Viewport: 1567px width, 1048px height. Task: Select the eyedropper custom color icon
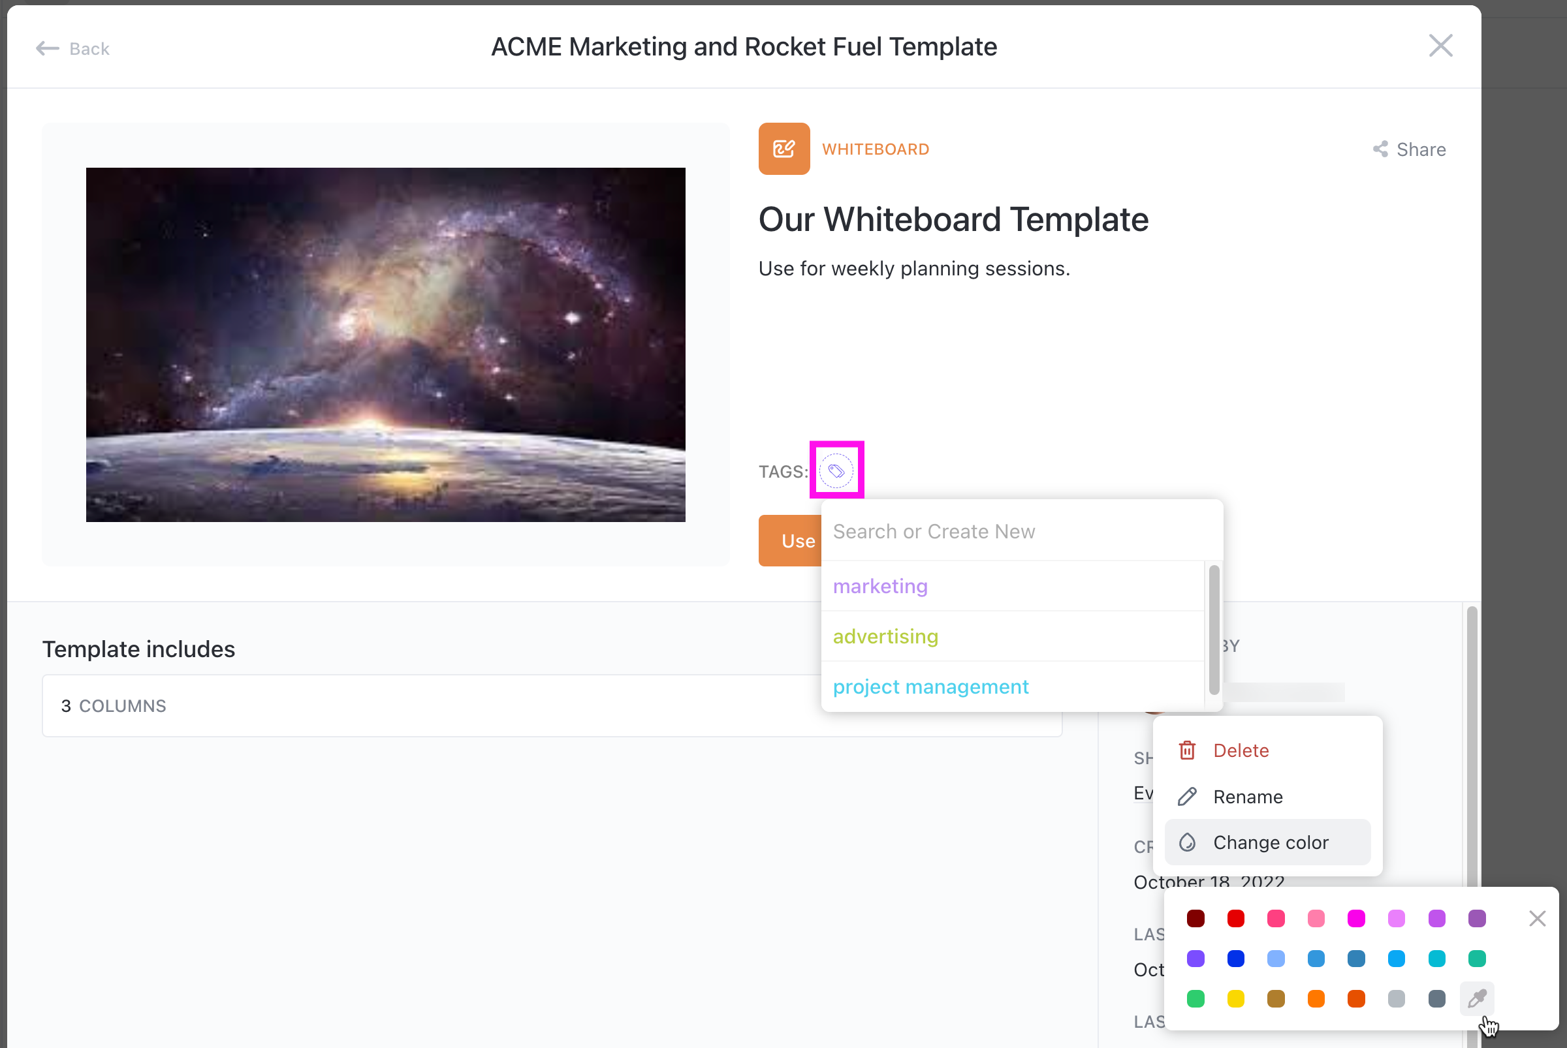tap(1476, 998)
